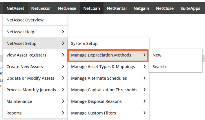Expand chevron beside Manage Alternate Schedules

tap(144, 78)
